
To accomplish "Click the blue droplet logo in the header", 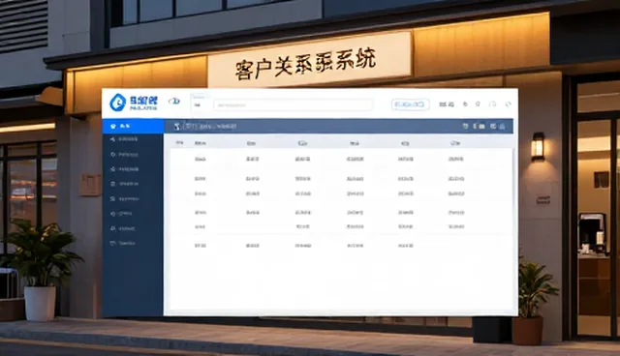I will point(117,103).
